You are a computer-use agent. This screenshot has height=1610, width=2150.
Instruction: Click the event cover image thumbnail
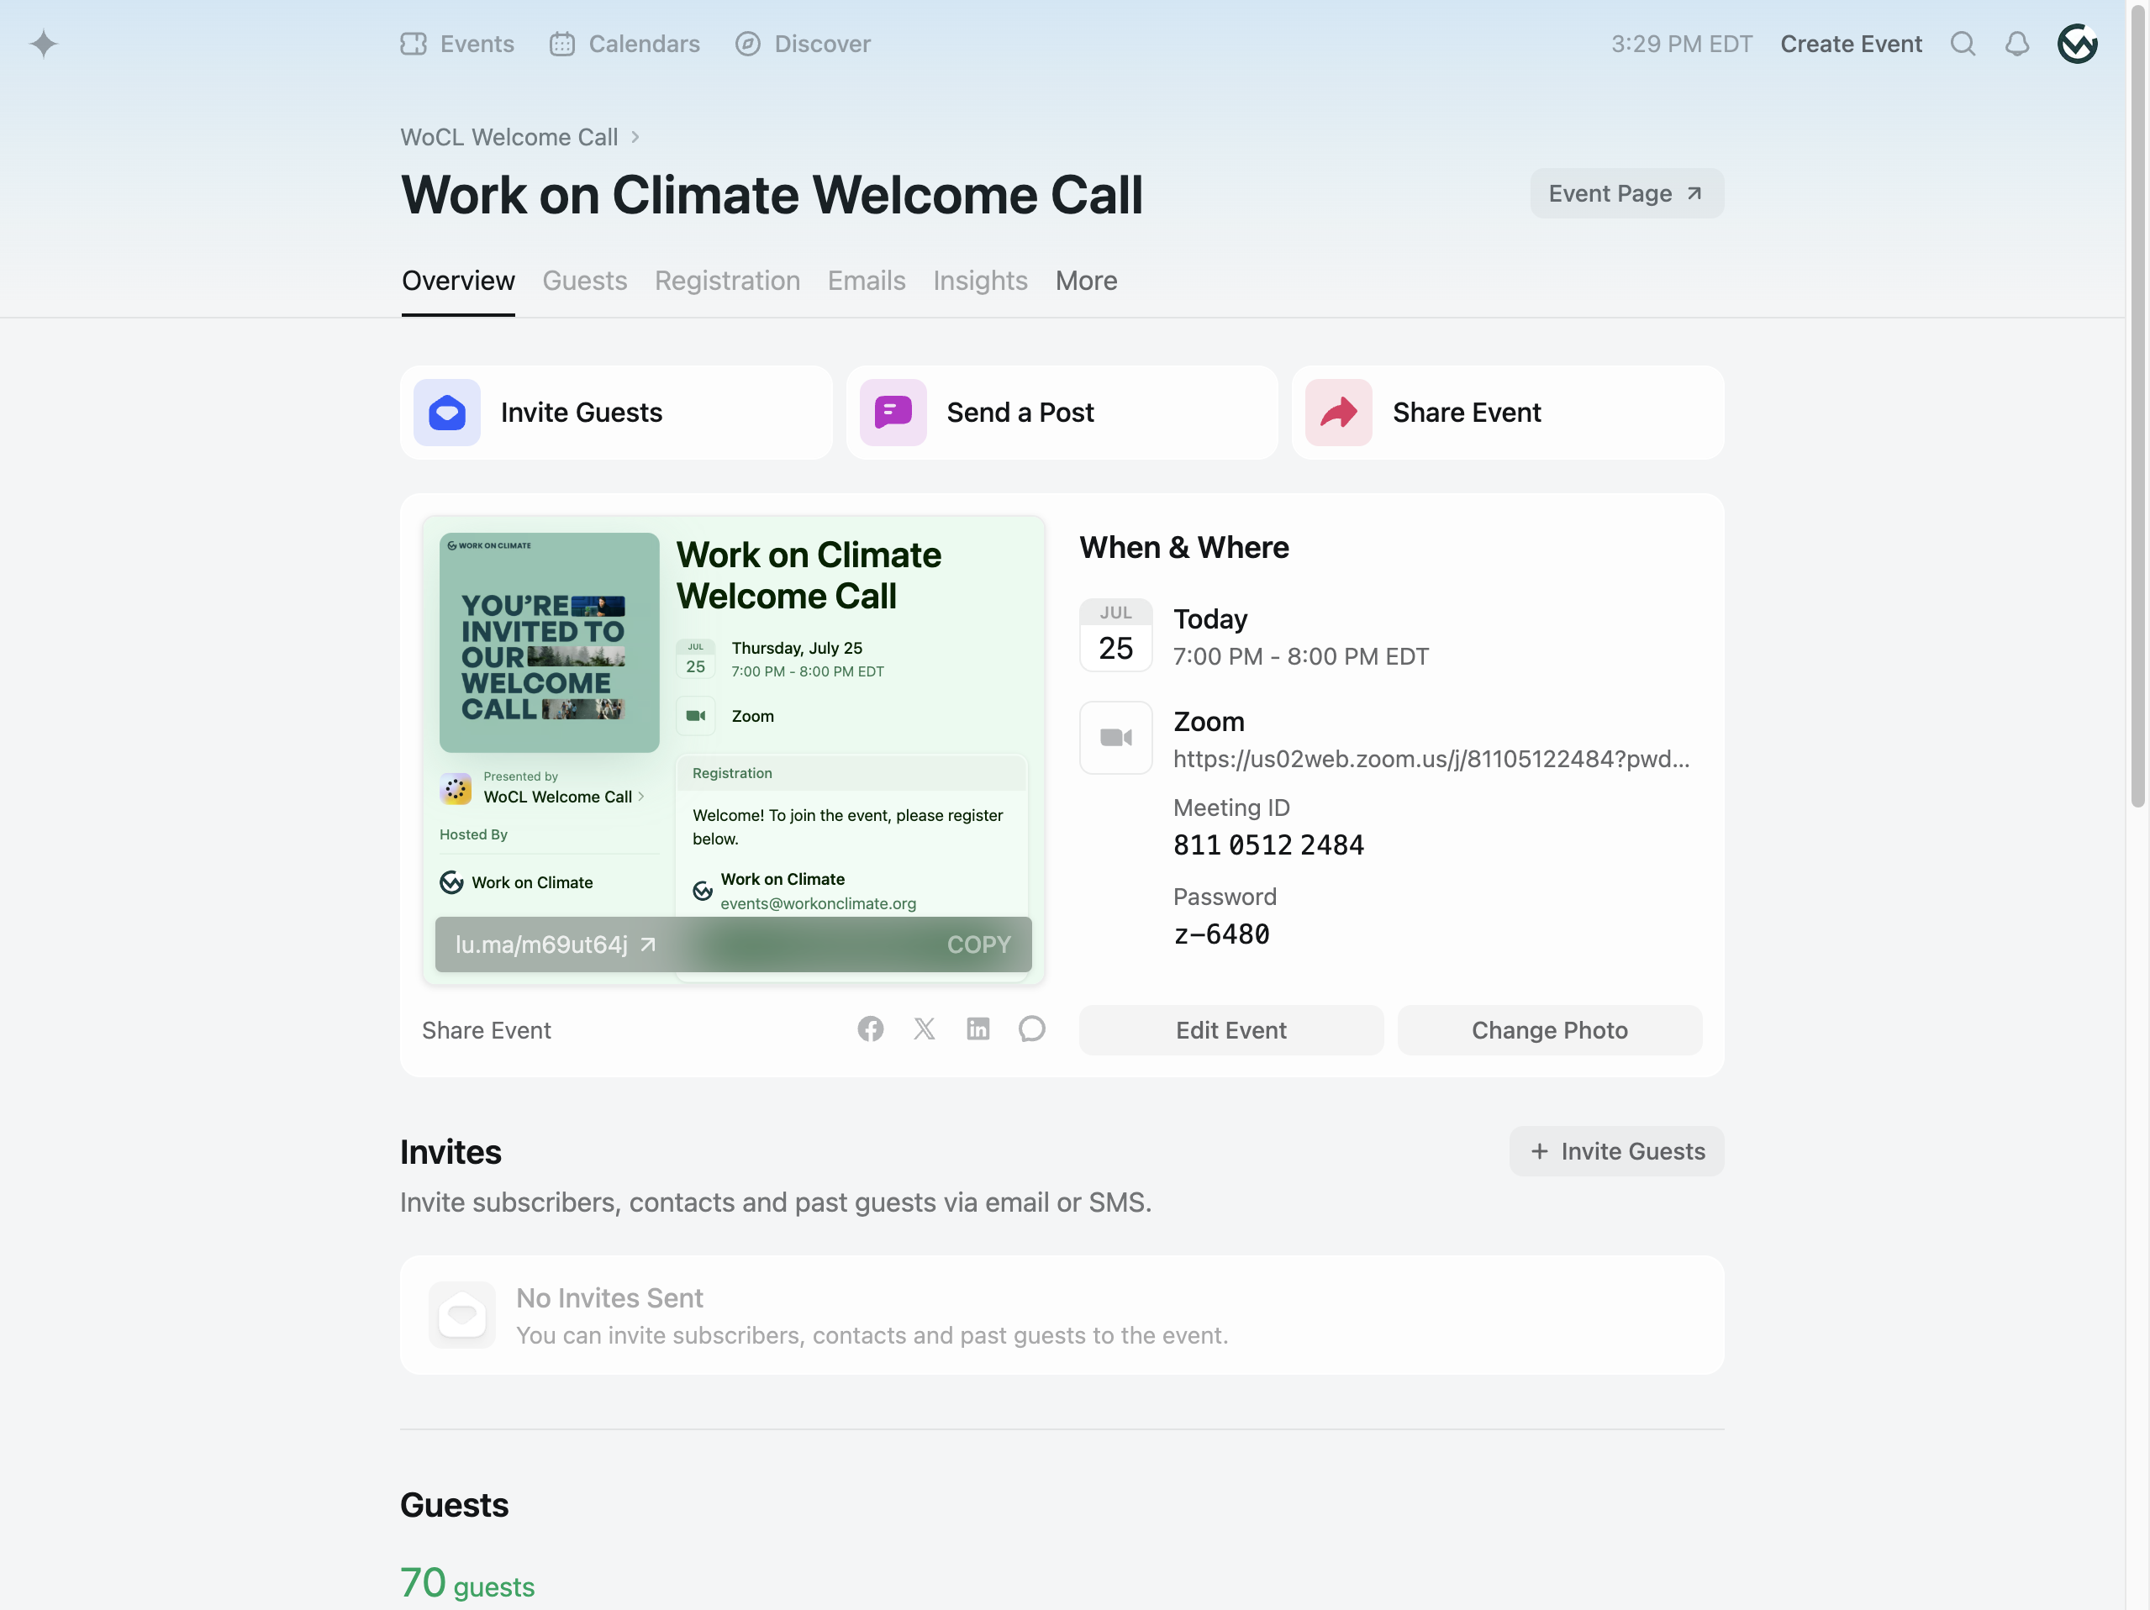(x=549, y=642)
